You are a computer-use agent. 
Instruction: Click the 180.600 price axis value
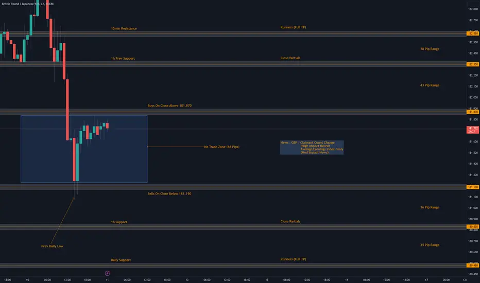(473, 252)
